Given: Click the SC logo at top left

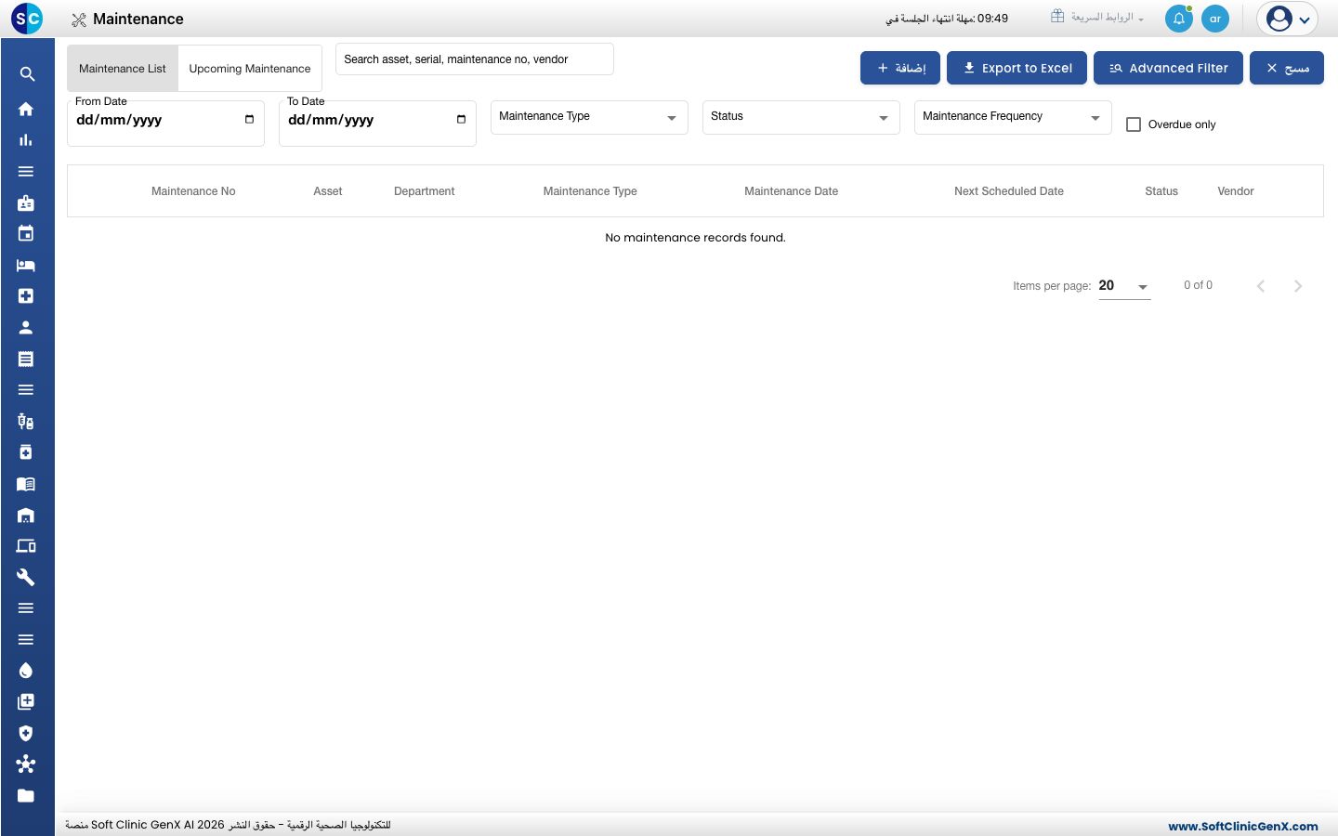Looking at the screenshot, I should coord(27,19).
